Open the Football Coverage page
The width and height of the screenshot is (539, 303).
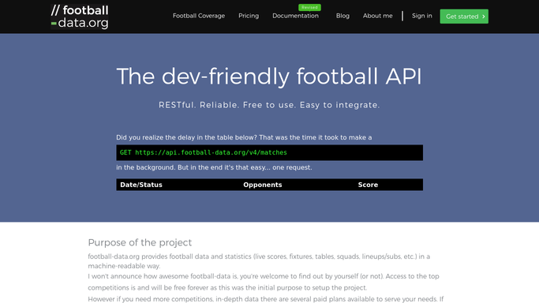coord(199,16)
